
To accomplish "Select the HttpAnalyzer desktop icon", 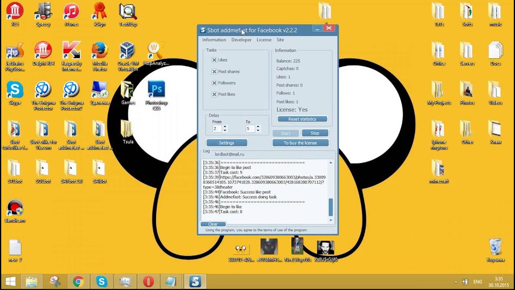I will 156,54.
